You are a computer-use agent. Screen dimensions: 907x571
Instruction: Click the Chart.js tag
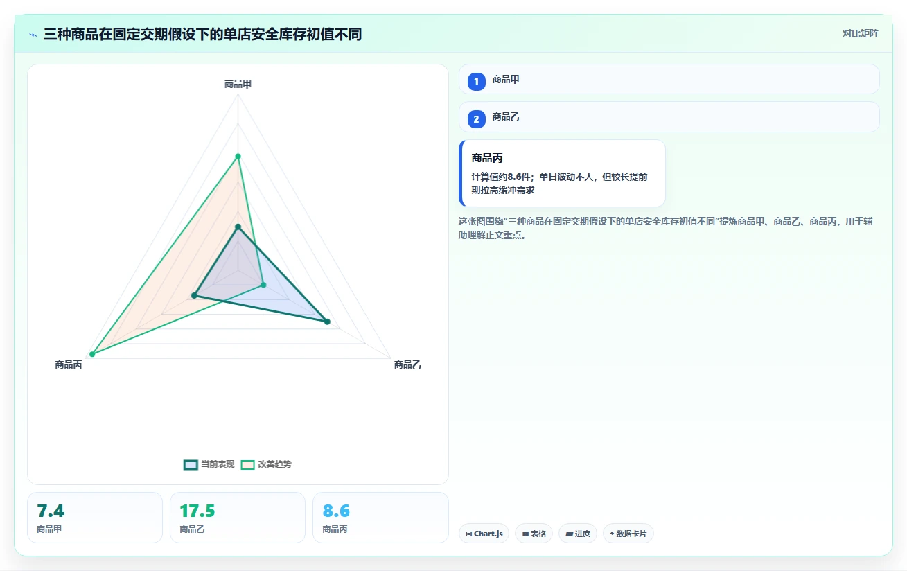[484, 534]
